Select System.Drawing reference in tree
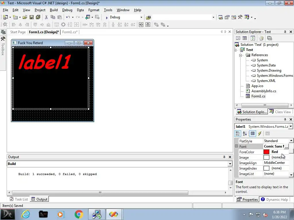Screen dimensions: 294x220 (269, 70)
